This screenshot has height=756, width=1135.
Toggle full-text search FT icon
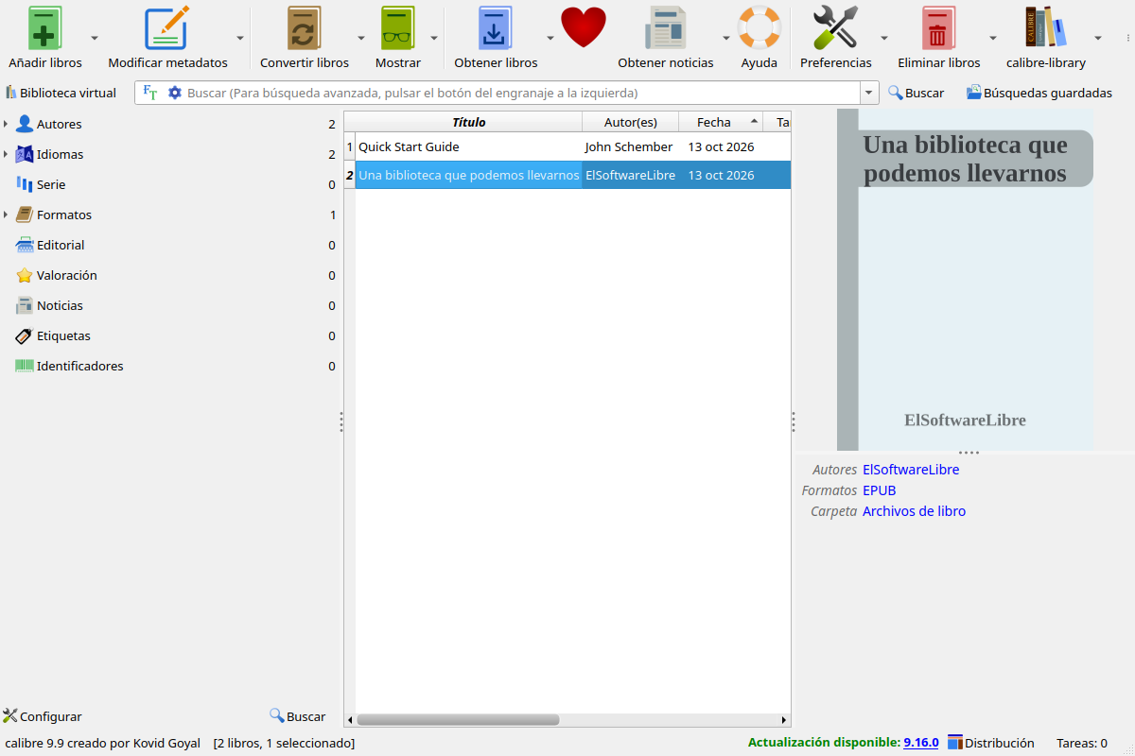150,93
